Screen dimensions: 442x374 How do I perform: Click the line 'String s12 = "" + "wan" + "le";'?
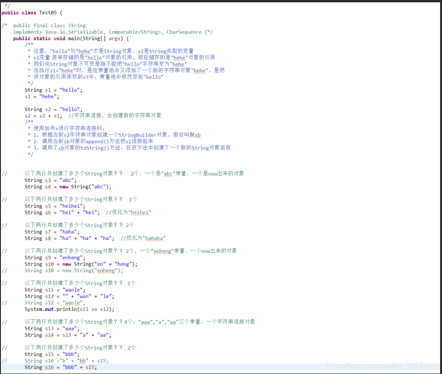coord(69,296)
